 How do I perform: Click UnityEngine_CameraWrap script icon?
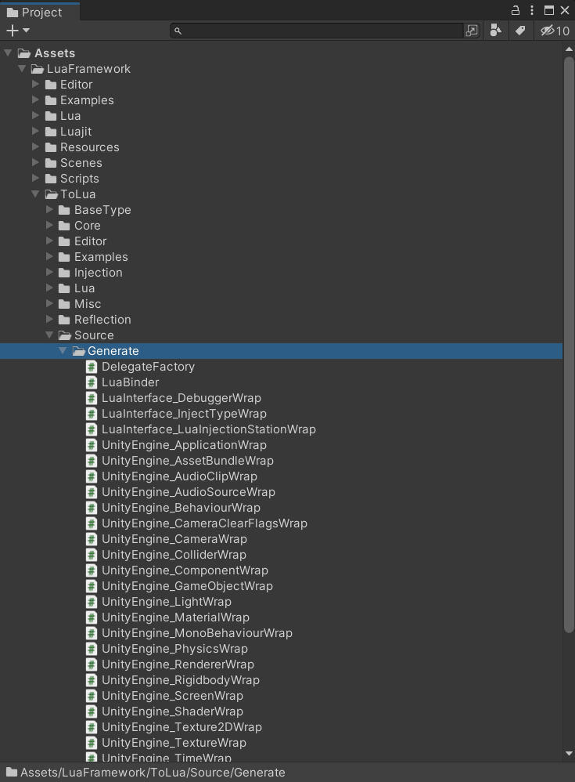[x=92, y=539]
